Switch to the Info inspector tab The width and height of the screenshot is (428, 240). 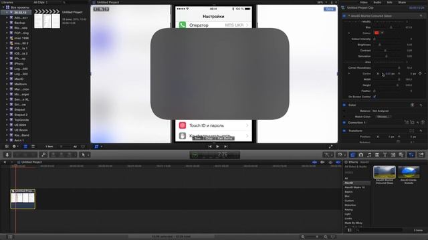click(x=389, y=2)
